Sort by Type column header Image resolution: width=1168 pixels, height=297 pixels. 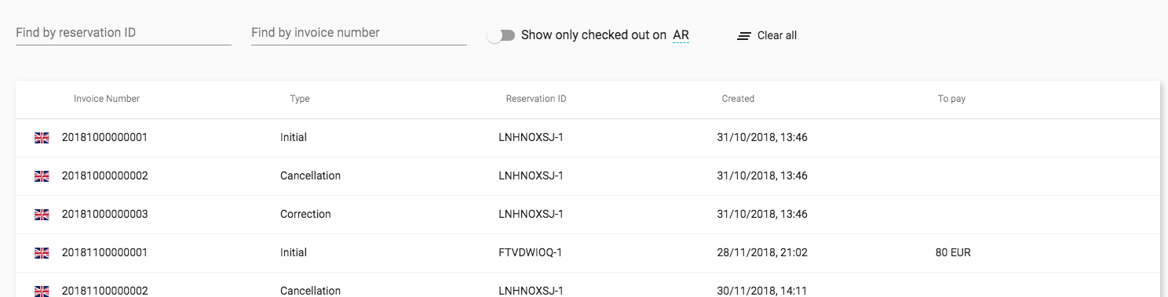coord(300,99)
